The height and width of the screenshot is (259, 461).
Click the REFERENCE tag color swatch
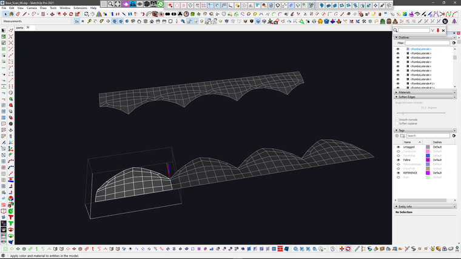[x=428, y=172]
